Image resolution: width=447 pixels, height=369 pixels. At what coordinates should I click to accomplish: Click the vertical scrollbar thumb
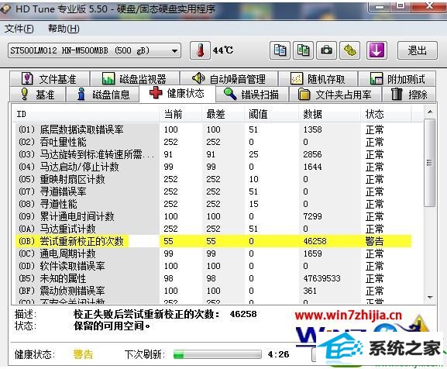click(430, 163)
